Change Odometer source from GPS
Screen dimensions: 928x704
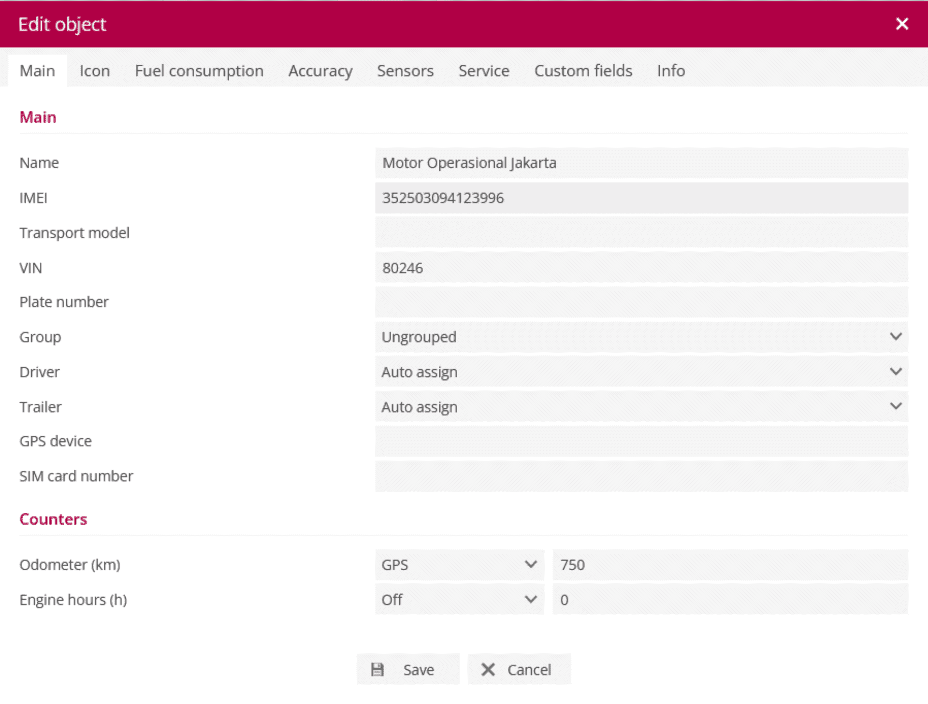459,564
